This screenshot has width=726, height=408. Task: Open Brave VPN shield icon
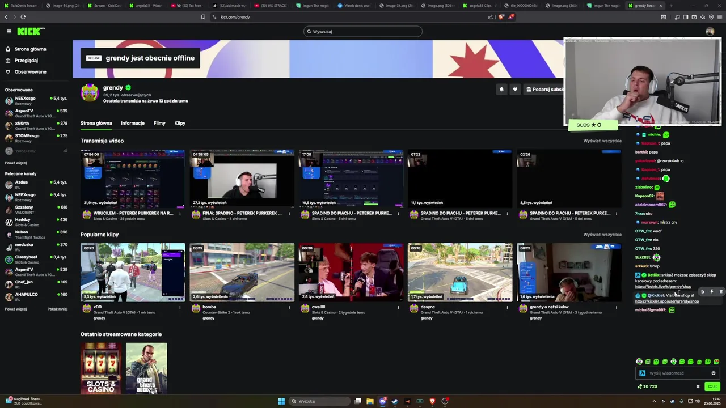tap(711, 17)
